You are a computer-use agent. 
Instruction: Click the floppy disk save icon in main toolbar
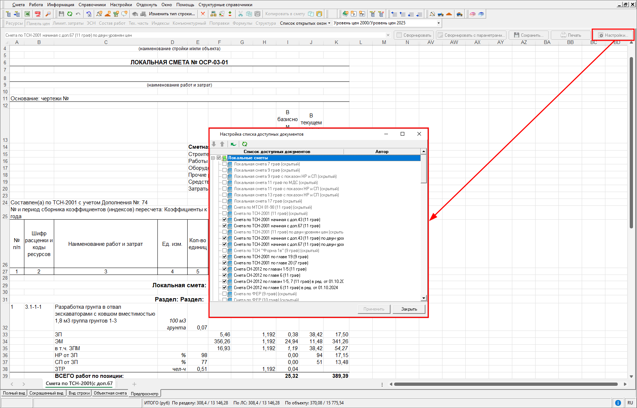point(61,14)
